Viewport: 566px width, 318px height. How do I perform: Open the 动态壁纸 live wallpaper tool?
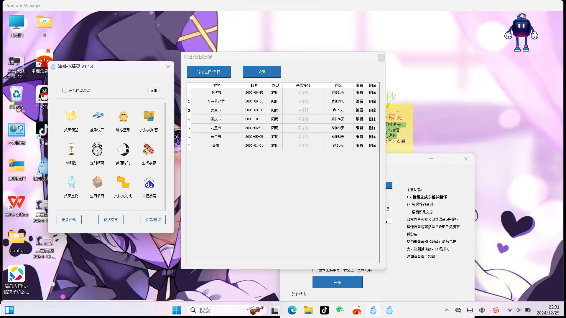click(x=123, y=121)
